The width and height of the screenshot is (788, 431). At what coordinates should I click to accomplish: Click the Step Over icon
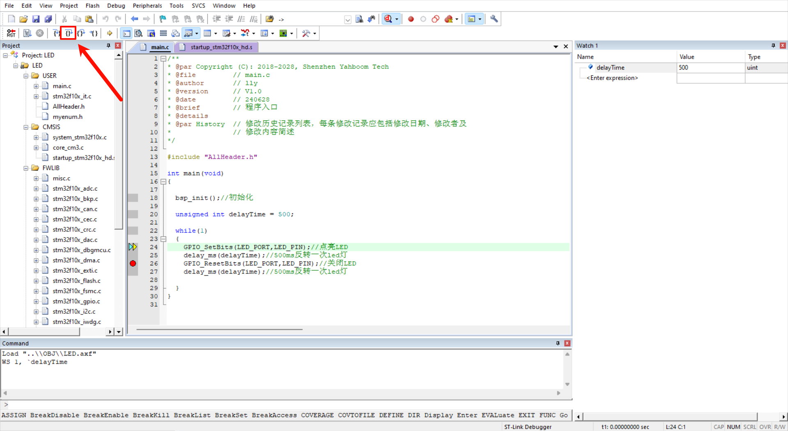(x=68, y=33)
